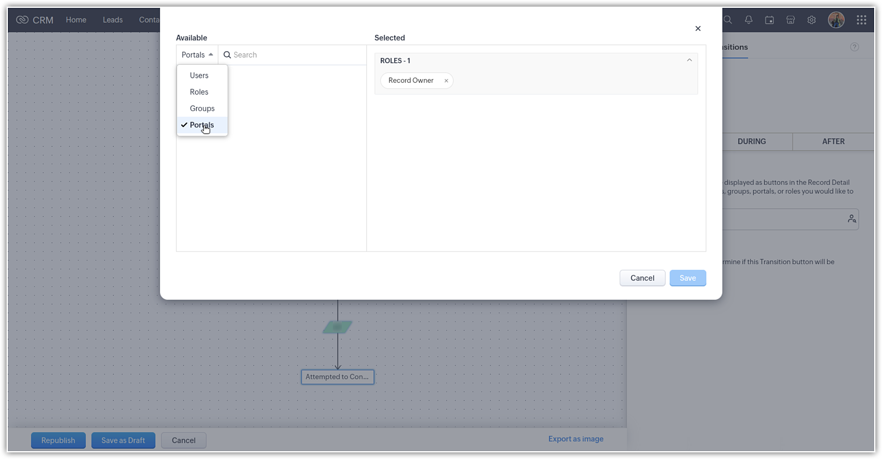Open the settings gear icon
Screen dimensions: 882x459
point(811,20)
